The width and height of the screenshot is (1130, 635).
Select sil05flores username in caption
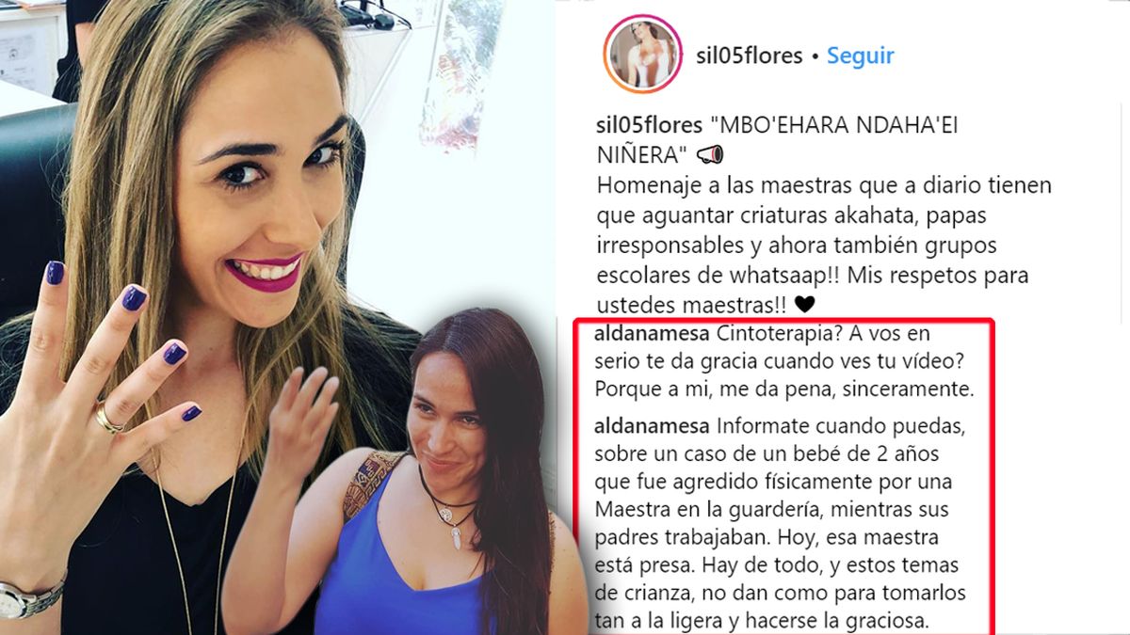(650, 126)
